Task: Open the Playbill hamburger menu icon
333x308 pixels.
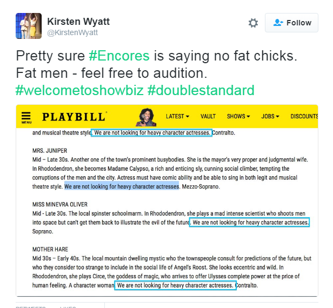Action: click(x=26, y=118)
